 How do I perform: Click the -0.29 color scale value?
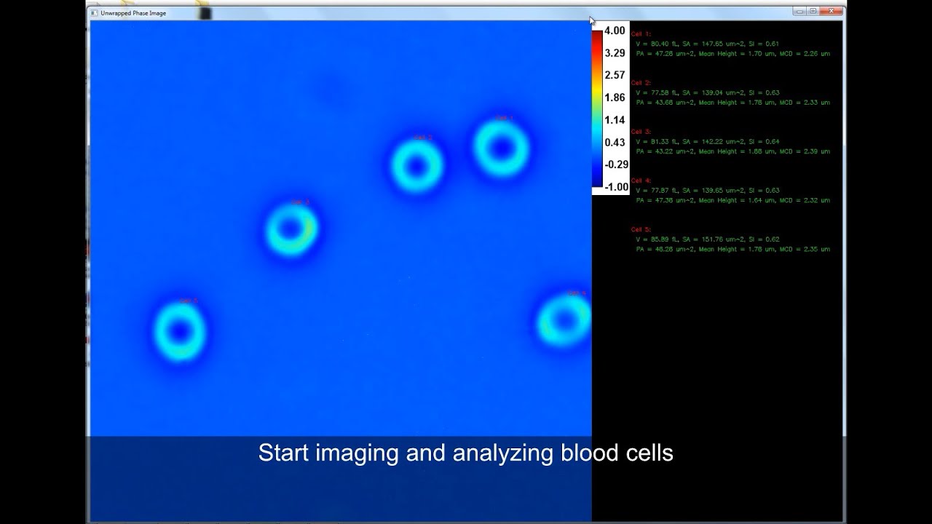click(x=616, y=164)
